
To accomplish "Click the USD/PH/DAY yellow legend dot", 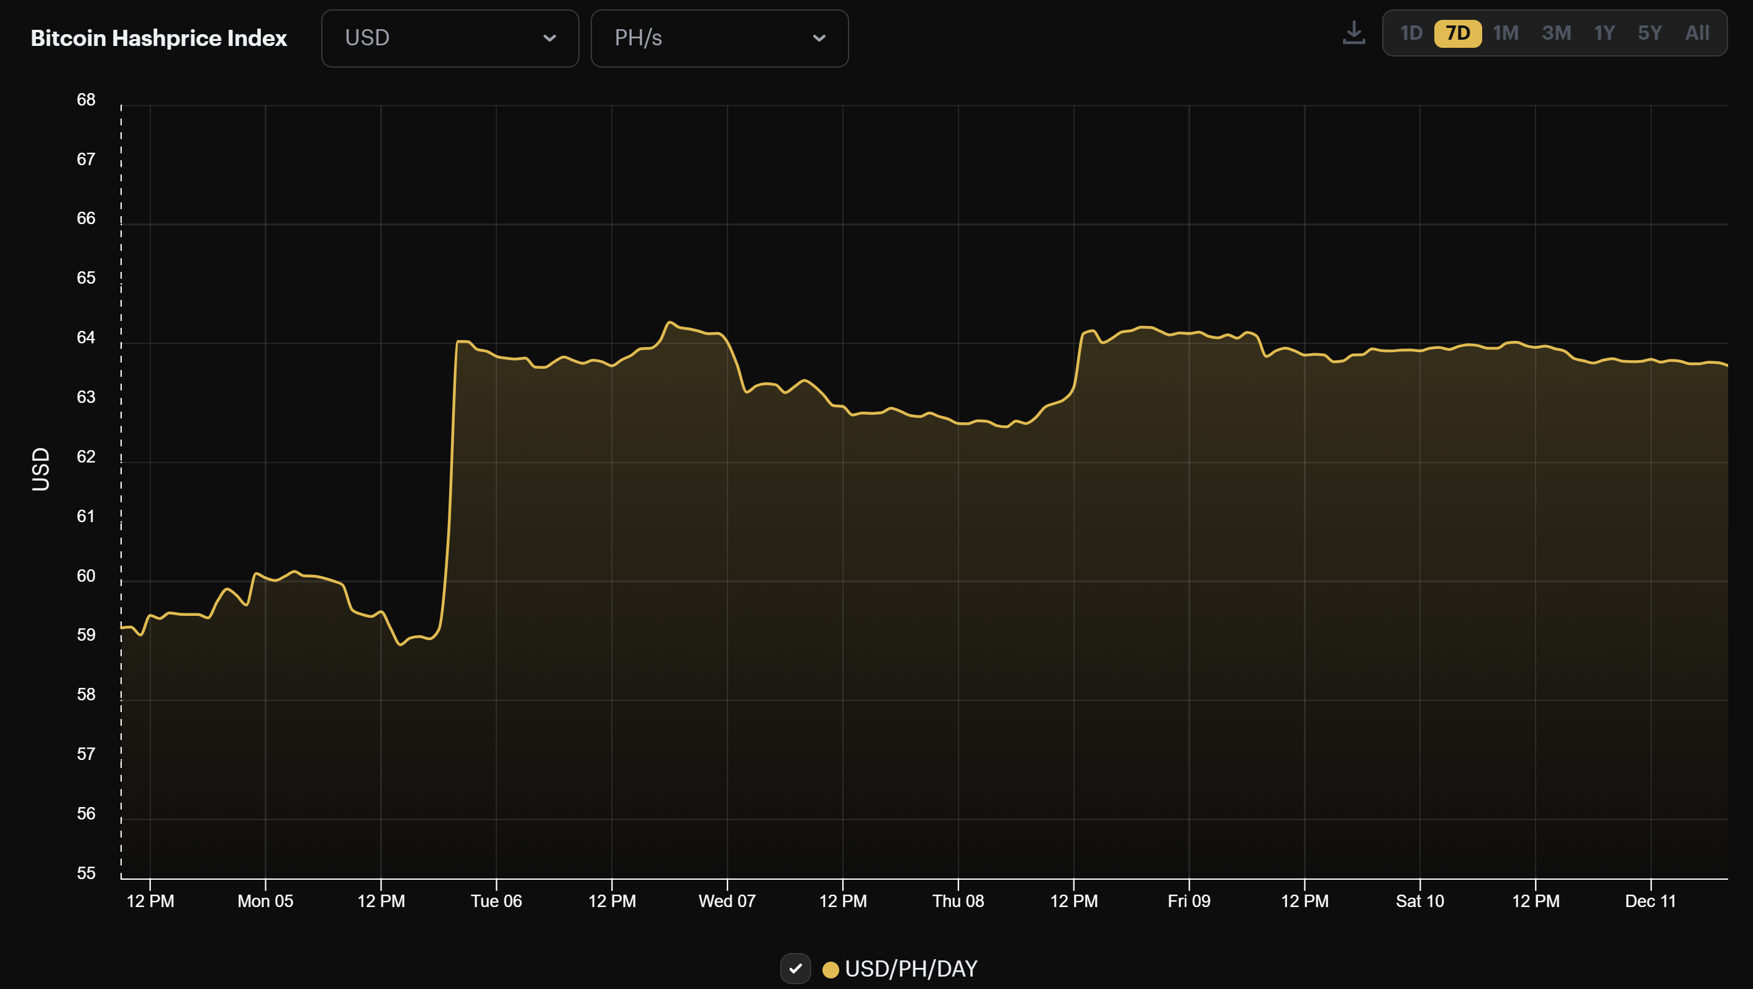I will tap(831, 969).
